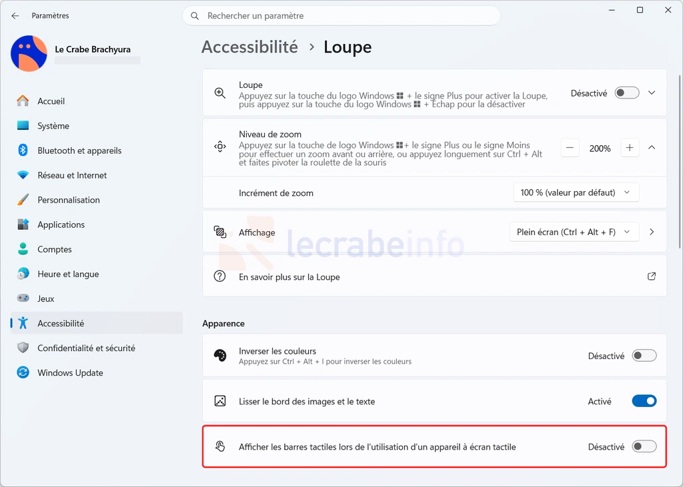
Task: Open the Incrément de zoom dropdown
Action: point(576,193)
